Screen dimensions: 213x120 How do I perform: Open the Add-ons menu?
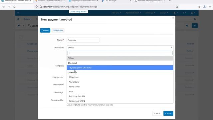point(116,13)
